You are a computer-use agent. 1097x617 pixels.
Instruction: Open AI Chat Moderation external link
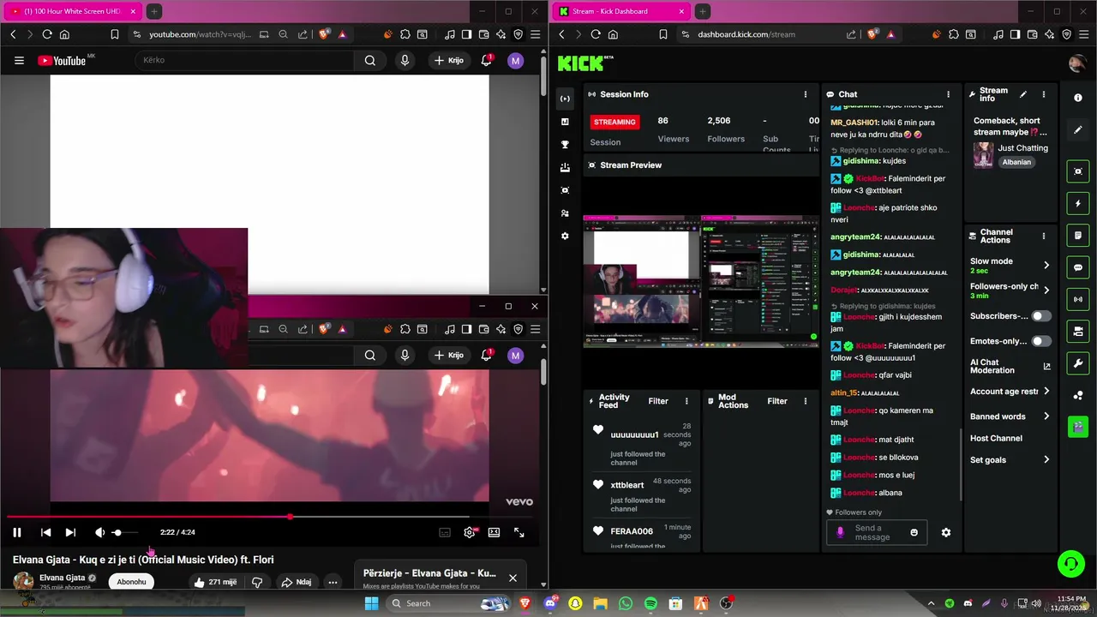1046,366
